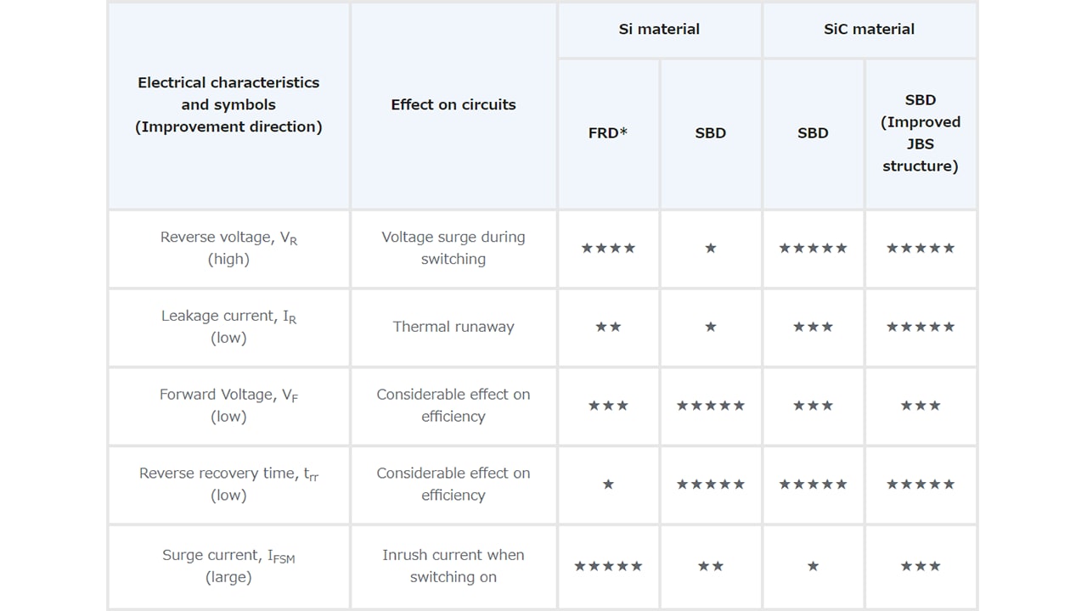The height and width of the screenshot is (611, 1087).
Task: Select the SBD (Improved JBS structure) header
Action: 921,133
